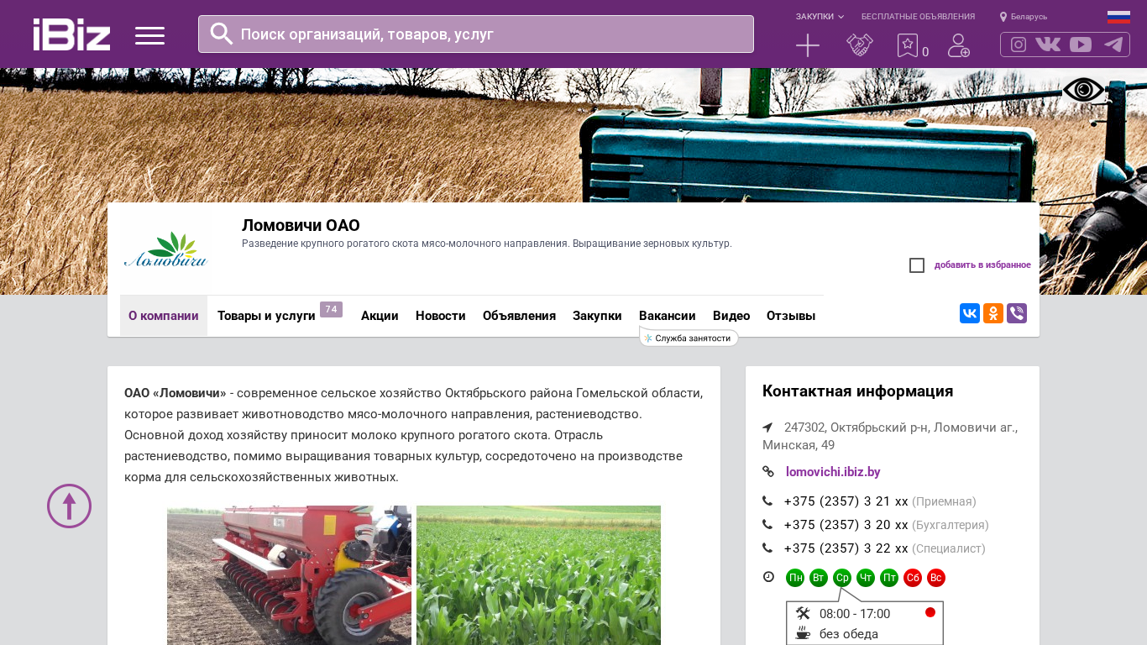Share the page via Viber
The image size is (1147, 645).
click(x=1017, y=313)
